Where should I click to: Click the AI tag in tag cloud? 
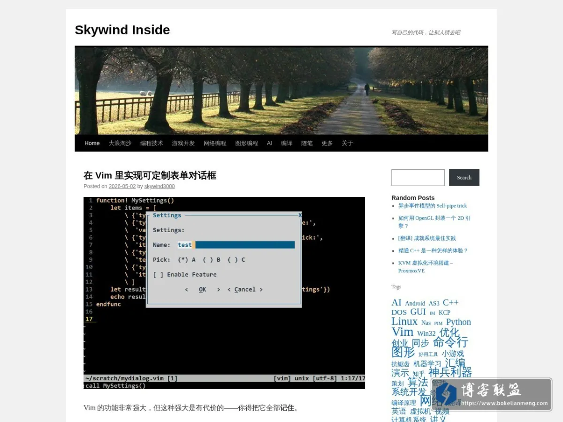point(396,302)
